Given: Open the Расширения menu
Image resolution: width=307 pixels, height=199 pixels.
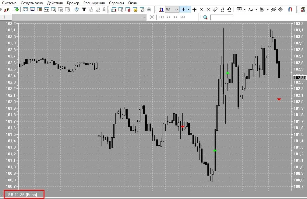Looking at the screenshot, I should (x=94, y=3).
